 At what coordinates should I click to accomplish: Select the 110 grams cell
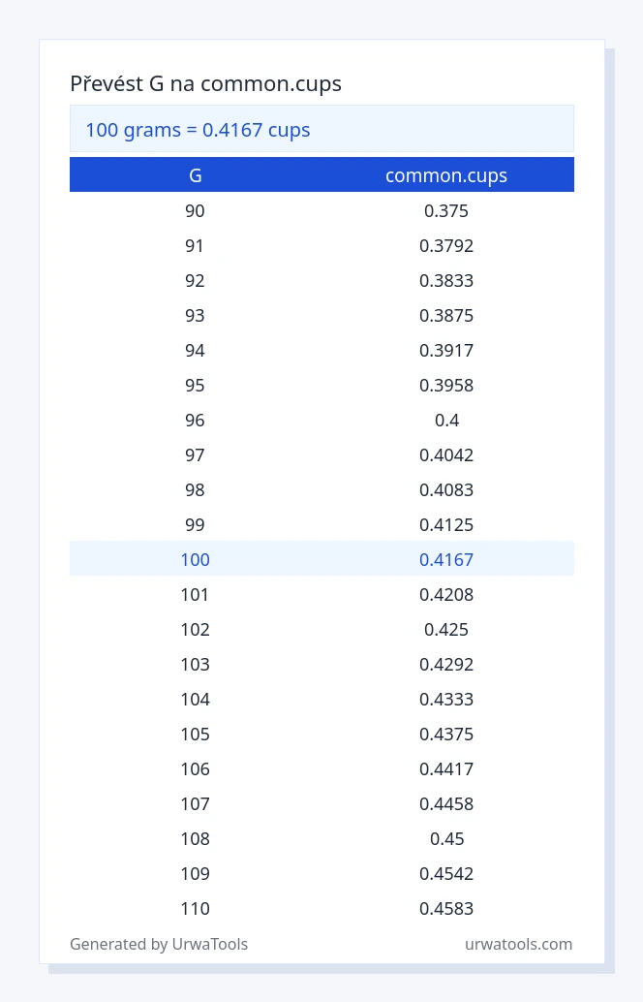coord(195,908)
